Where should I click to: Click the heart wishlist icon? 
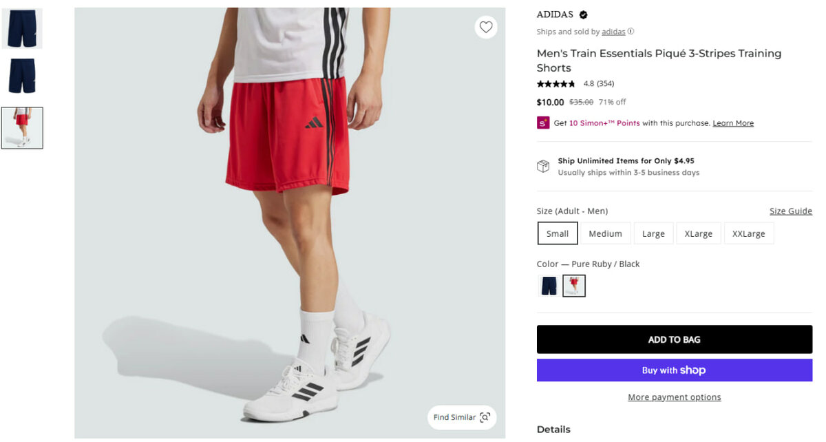[x=486, y=28]
